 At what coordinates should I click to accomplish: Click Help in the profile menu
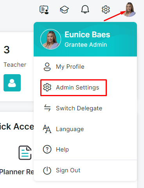85,150
